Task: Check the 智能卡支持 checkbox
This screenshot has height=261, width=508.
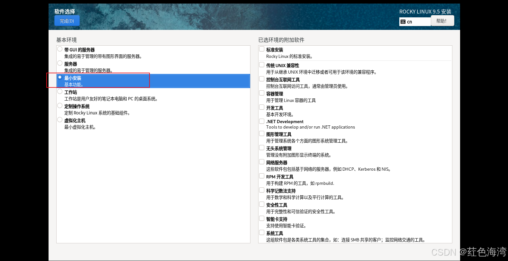Action: click(262, 219)
